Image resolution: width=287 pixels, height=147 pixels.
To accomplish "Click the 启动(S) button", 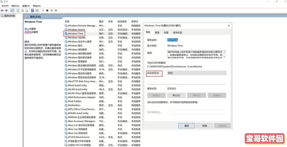I will point(156,95).
